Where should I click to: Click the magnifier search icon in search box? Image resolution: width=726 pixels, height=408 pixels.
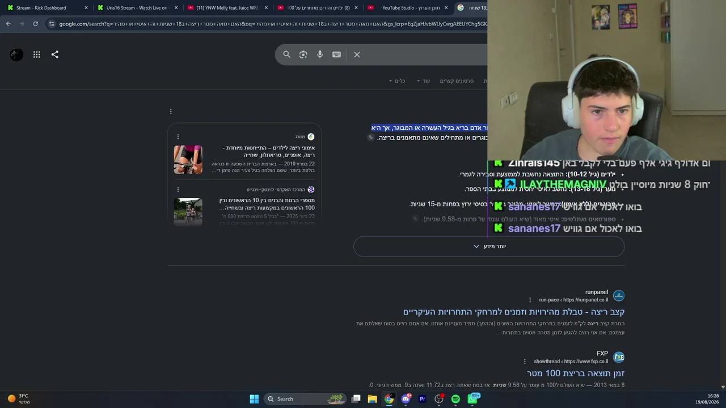(287, 54)
